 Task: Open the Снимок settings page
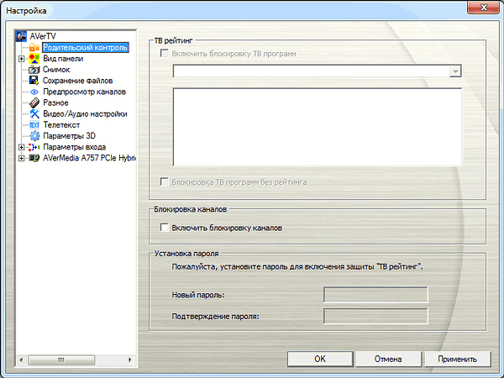[56, 70]
